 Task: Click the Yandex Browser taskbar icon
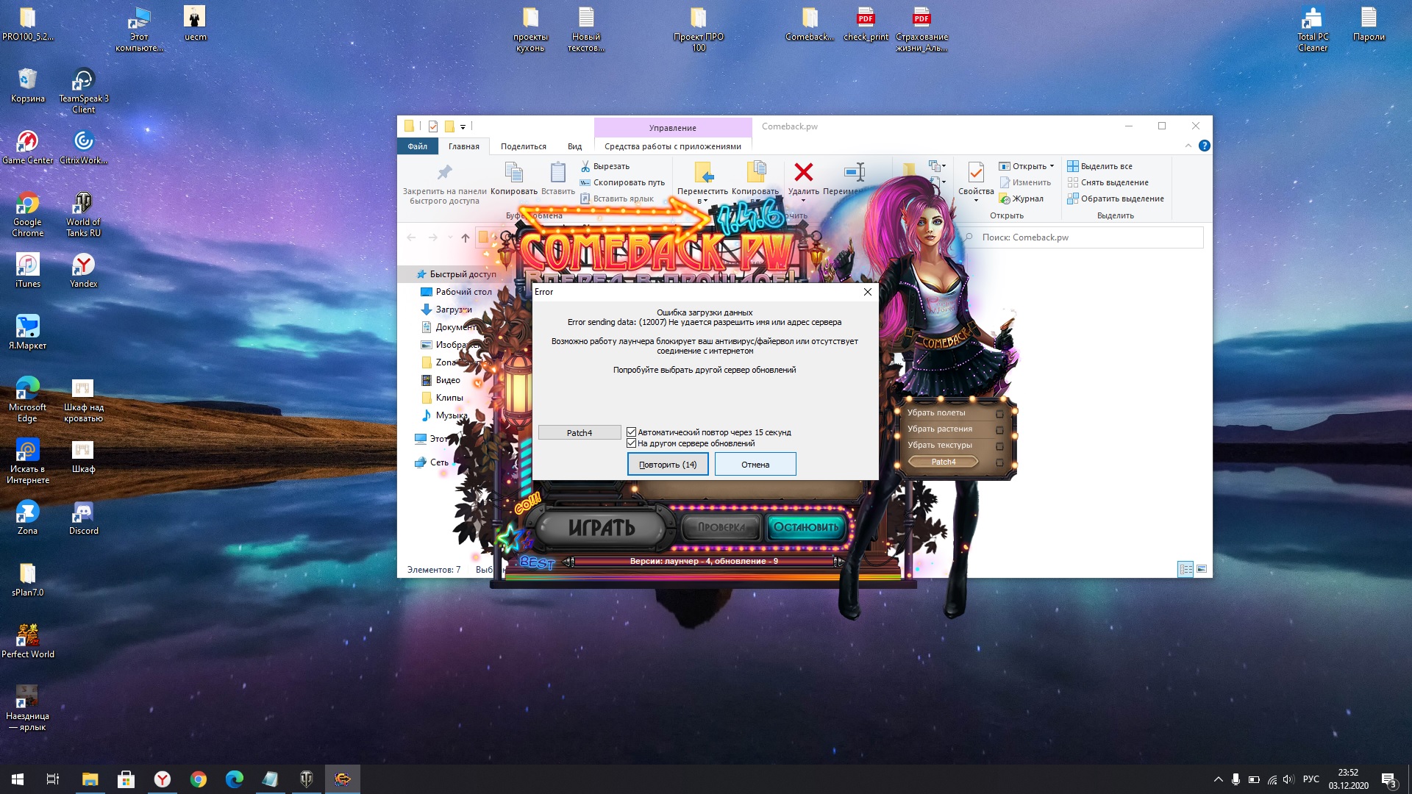pyautogui.click(x=162, y=779)
